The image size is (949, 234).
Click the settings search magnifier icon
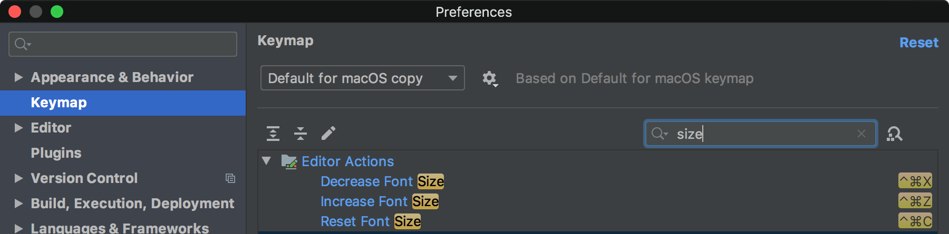tap(22, 44)
